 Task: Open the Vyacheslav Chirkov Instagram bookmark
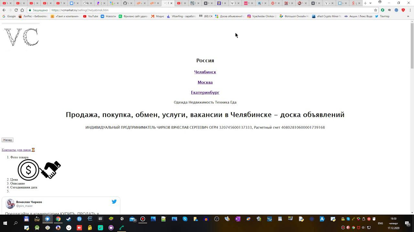[x=262, y=16]
